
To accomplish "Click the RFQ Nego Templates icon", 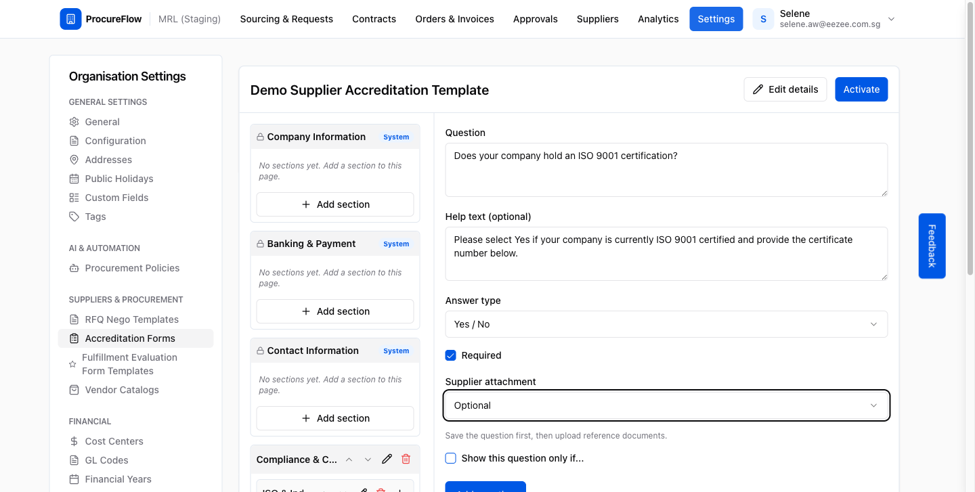I will (x=74, y=319).
